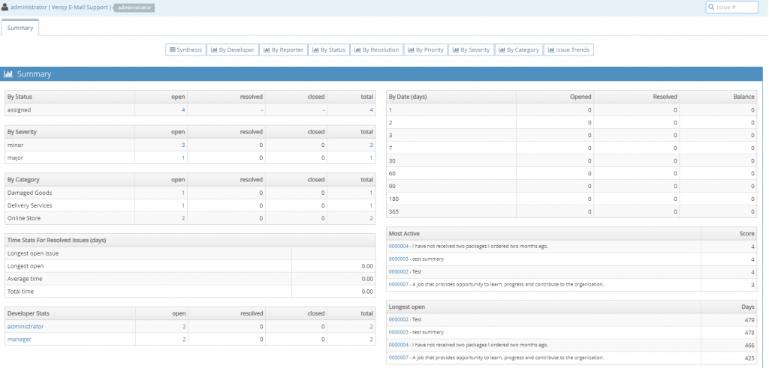
Task: Click the assigned open count 4
Action: click(x=183, y=109)
